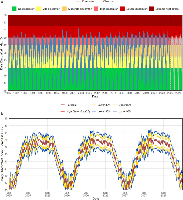Click the "Sep 2025" tick label in panel b
183x200 pixels.
coord(47,194)
